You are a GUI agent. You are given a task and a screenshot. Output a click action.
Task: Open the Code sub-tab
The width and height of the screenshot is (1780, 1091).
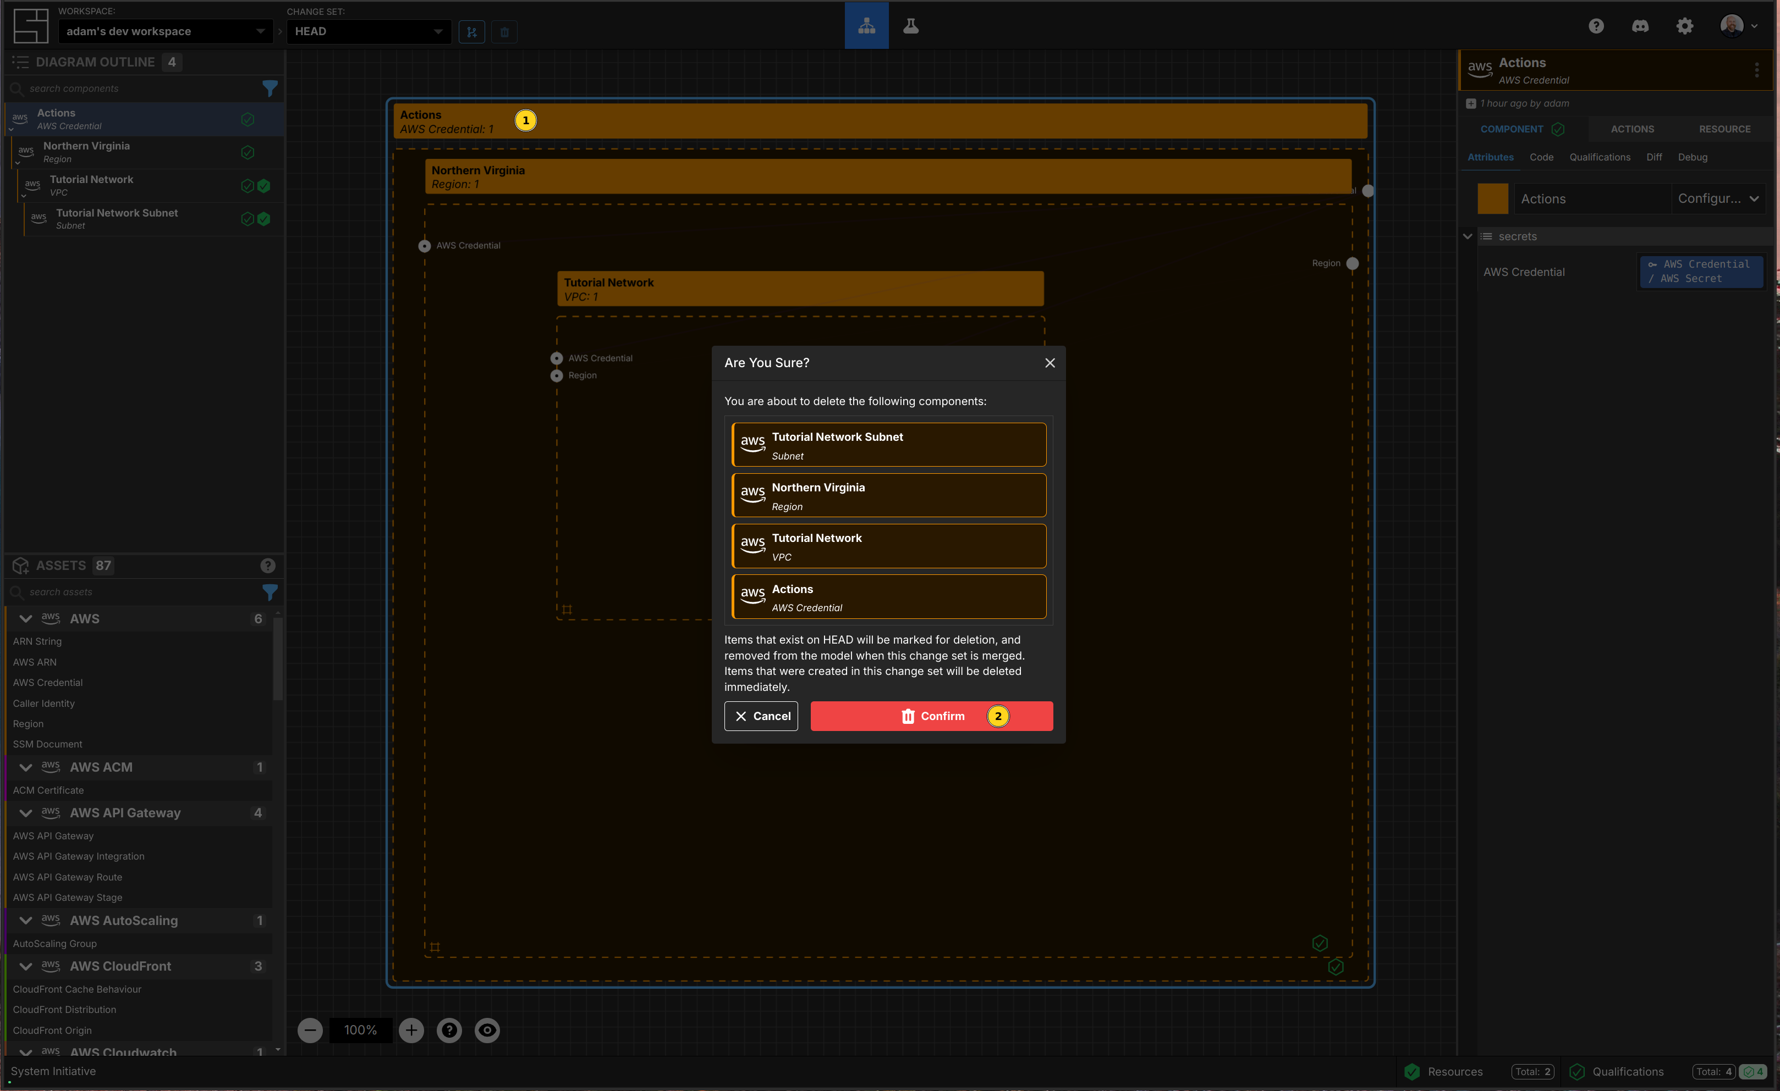pyautogui.click(x=1541, y=157)
